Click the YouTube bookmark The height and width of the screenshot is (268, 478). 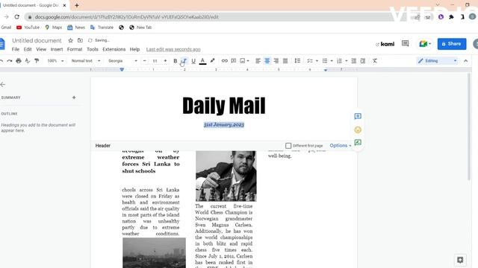28,28
